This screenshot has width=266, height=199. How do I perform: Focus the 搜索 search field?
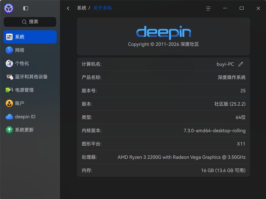point(30,22)
